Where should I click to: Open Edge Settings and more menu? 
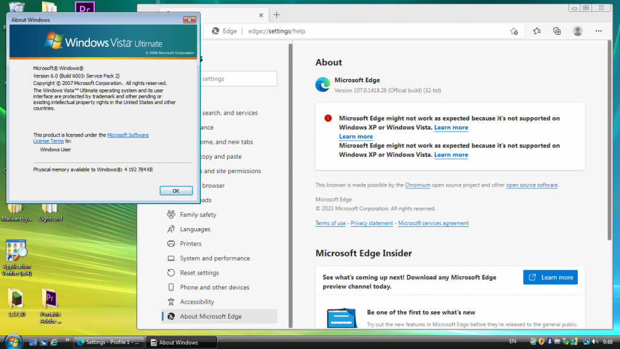[598, 31]
